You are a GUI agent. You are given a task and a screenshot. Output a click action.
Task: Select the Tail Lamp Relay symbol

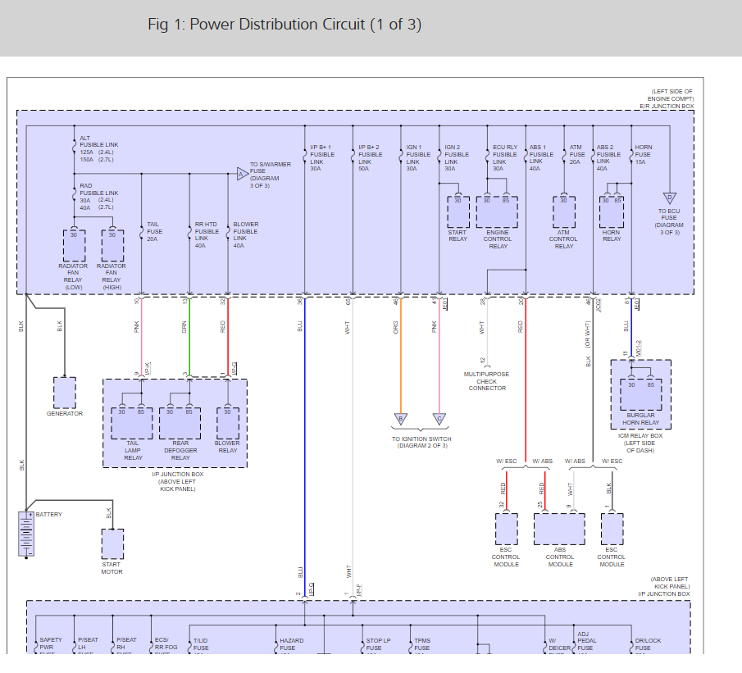pyautogui.click(x=132, y=423)
